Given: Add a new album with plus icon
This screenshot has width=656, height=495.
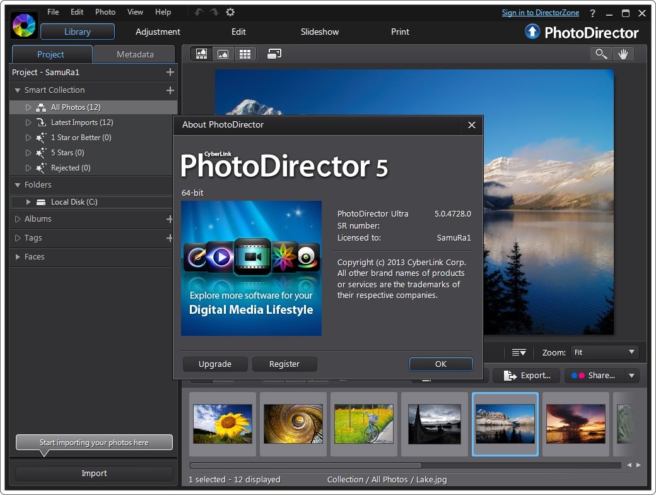Looking at the screenshot, I should 170,218.
